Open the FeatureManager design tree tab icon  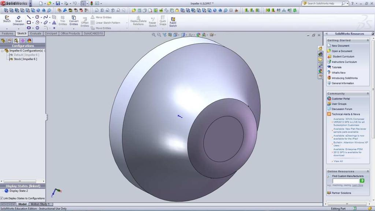pyautogui.click(x=3, y=40)
